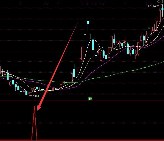
Task: Click the small white dash marker below the peak
Action: (x=85, y=34)
